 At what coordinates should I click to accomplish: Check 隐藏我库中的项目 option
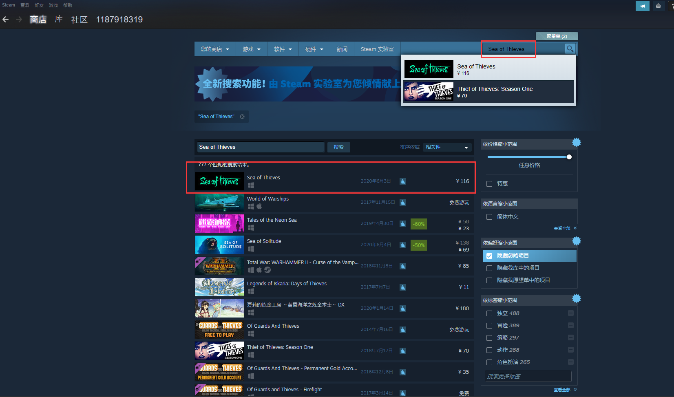point(489,268)
